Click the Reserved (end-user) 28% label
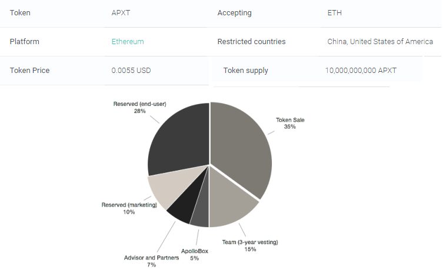The height and width of the screenshot is (273, 446). coord(139,108)
